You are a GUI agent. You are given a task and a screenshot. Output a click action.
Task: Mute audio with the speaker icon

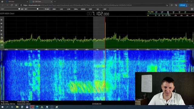click(2, 9)
